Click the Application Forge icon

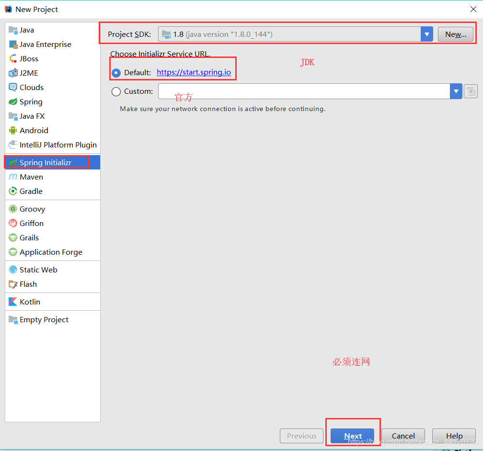[13, 252]
